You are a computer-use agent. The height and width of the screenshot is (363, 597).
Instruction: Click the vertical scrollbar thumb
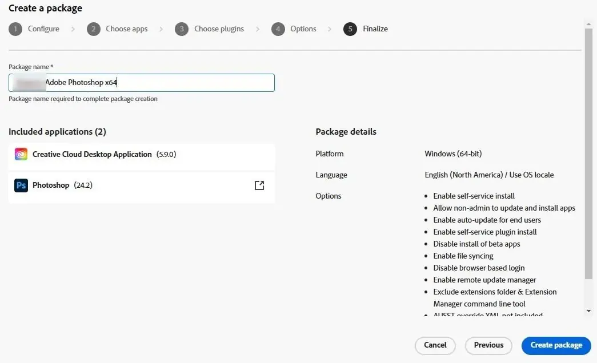[588, 154]
